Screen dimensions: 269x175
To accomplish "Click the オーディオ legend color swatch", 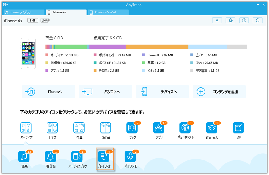I will pos(47,55).
